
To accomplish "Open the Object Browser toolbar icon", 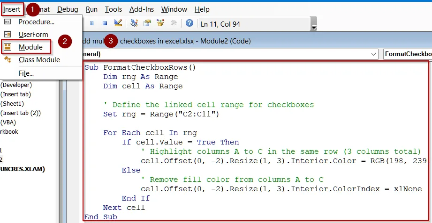I will click(160, 23).
